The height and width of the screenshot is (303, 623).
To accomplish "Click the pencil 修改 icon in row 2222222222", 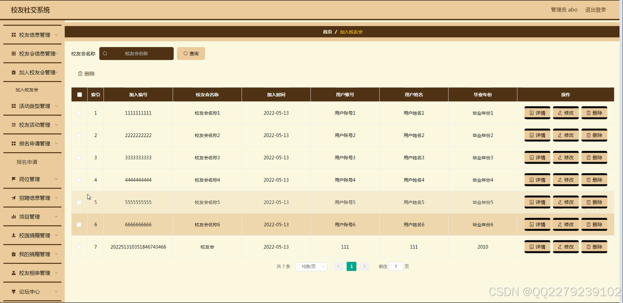I will [x=560, y=135].
